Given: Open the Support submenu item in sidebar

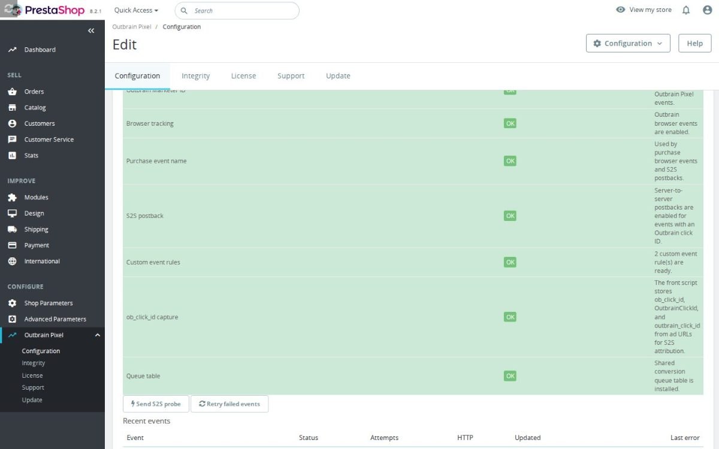Looking at the screenshot, I should (33, 388).
